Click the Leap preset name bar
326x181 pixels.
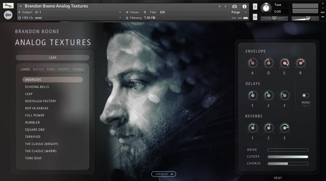52,57
